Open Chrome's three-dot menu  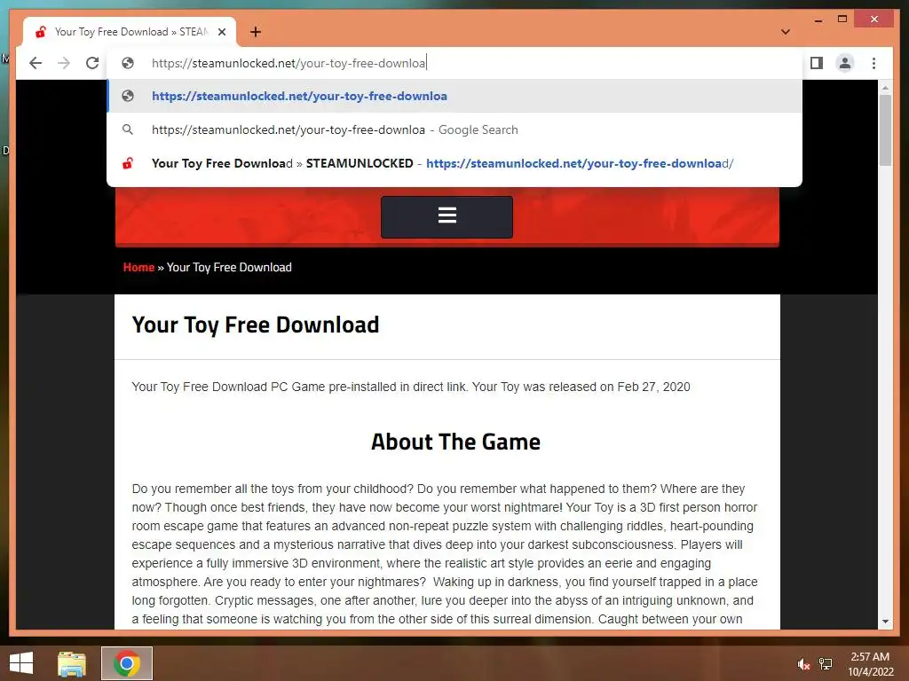pos(873,63)
